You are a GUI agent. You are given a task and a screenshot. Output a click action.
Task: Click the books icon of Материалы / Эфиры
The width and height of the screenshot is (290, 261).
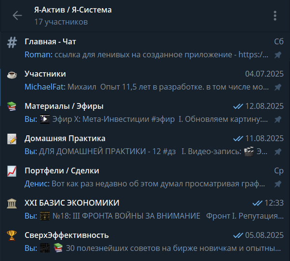tap(12, 106)
